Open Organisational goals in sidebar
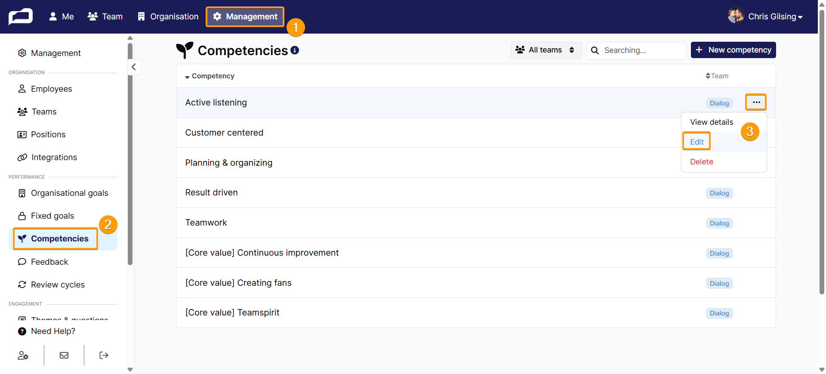 63,193
